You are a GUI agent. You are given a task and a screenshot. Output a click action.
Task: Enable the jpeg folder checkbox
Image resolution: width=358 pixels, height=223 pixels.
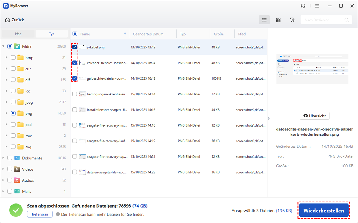13,102
